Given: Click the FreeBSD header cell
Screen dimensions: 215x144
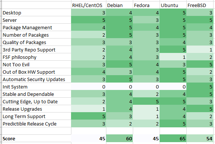Looking at the screenshot, I should tap(200, 5).
